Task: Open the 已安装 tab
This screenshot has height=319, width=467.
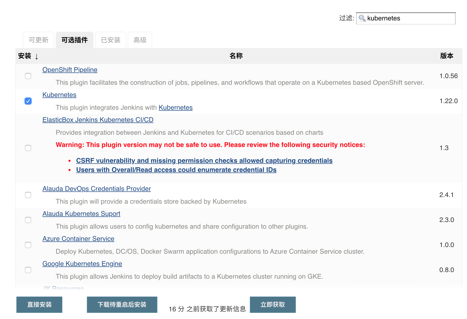Action: pyautogui.click(x=111, y=40)
